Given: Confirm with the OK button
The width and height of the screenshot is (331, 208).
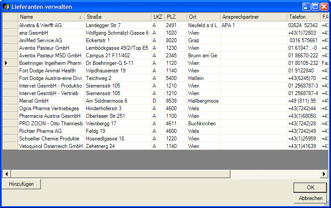Looking at the screenshot, I should point(311,187).
